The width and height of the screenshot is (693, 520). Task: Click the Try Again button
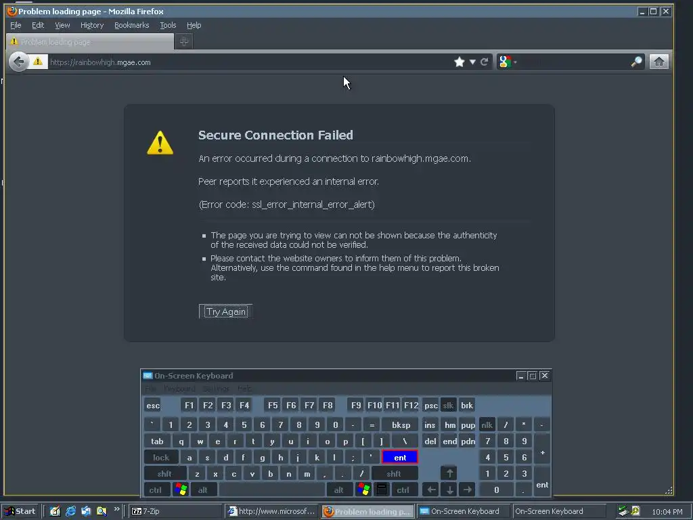pyautogui.click(x=226, y=311)
